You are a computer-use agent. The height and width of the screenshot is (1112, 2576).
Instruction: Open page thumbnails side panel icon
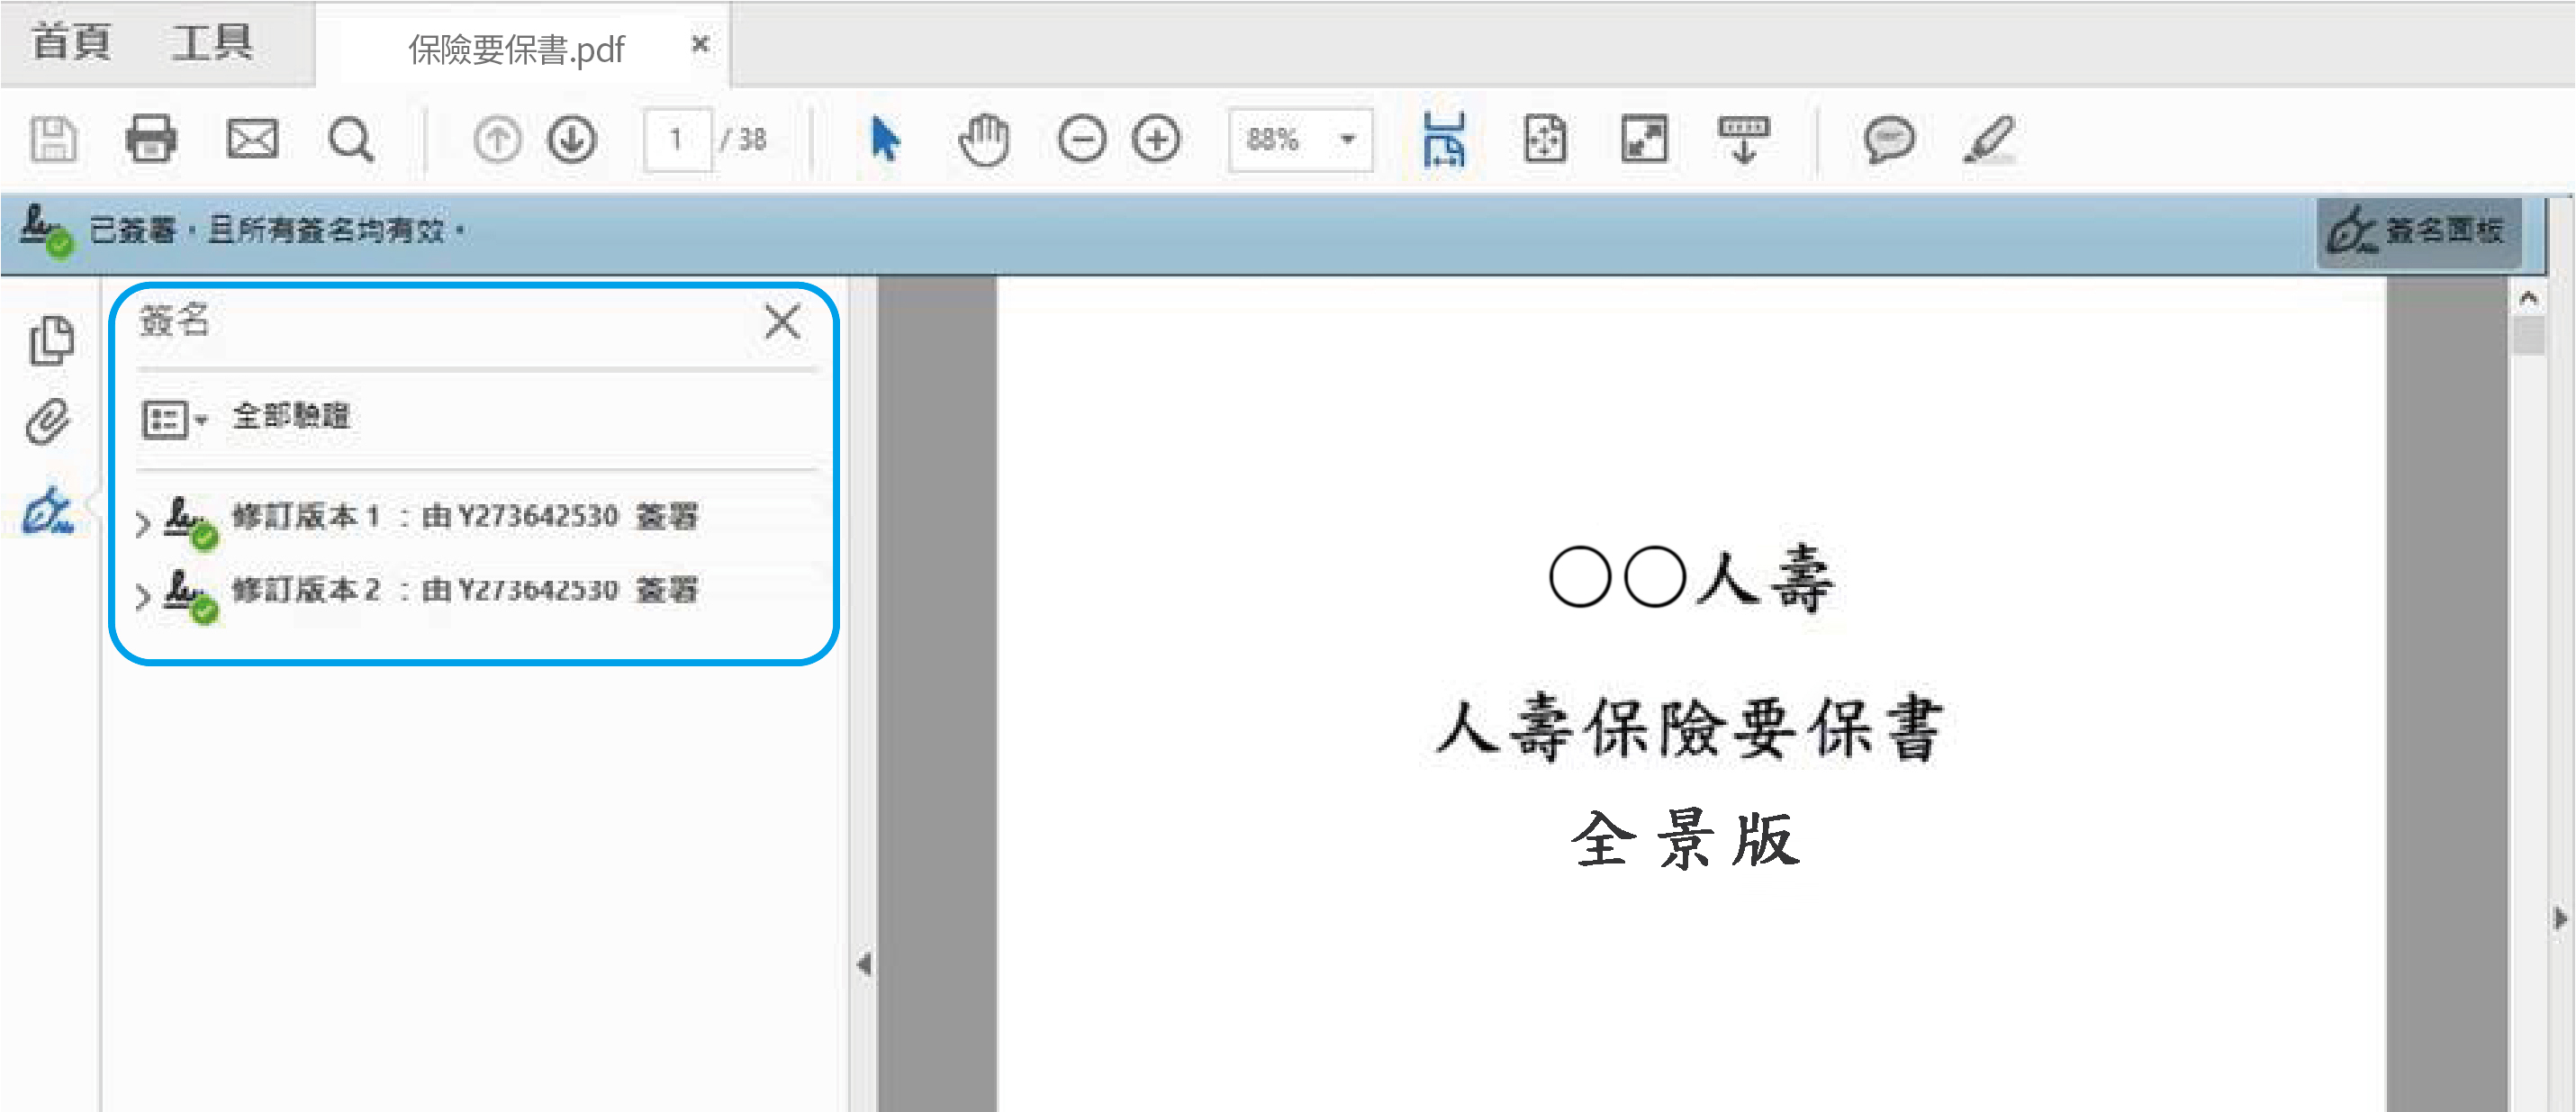pos(51,341)
